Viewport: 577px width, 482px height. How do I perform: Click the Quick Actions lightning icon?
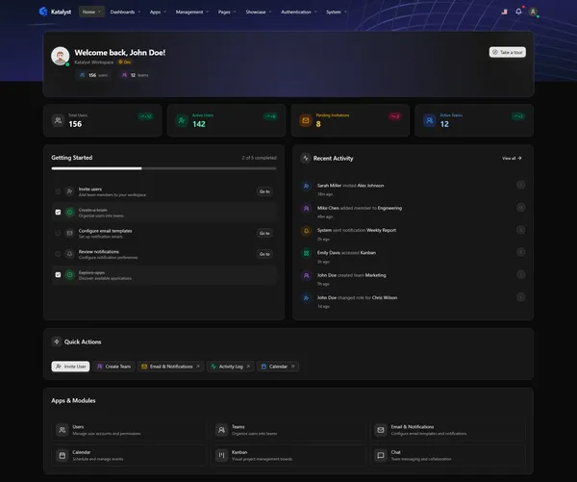point(57,342)
